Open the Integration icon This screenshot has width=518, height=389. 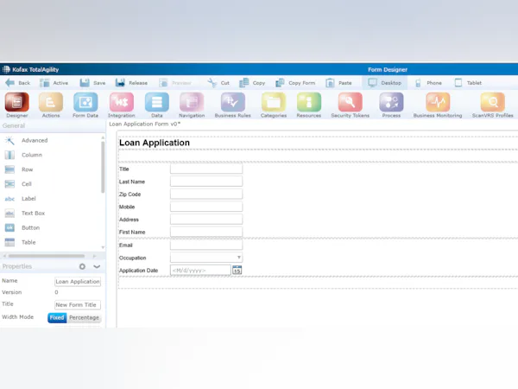[121, 102]
